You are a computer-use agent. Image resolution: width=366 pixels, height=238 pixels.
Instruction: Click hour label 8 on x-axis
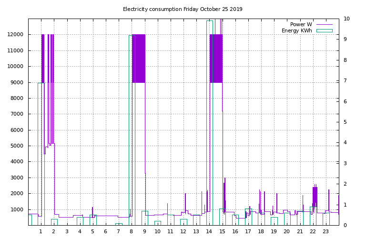click(132, 231)
